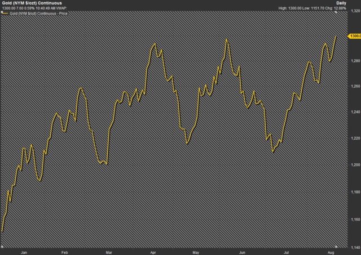Click the 1,180 price axis label
361x255 pixels.
click(x=356, y=192)
